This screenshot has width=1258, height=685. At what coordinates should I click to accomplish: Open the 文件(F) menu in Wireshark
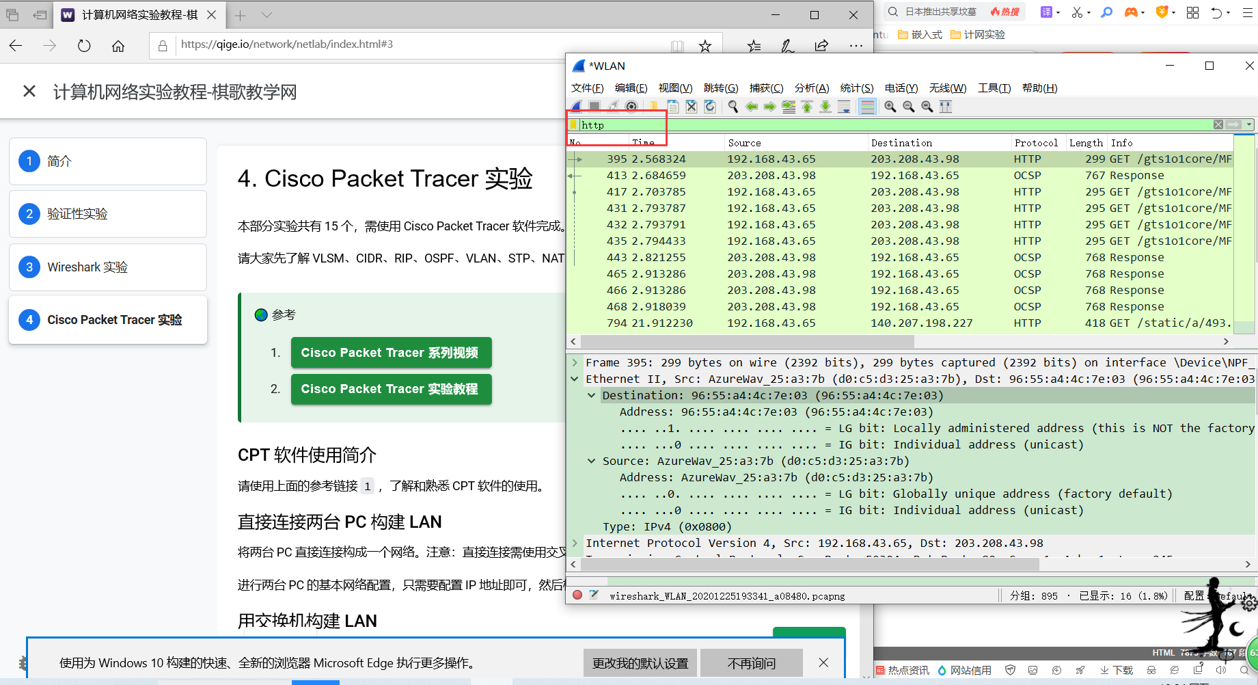pos(587,88)
